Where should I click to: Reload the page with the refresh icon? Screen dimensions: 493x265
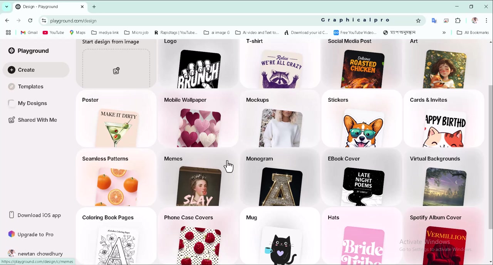pyautogui.click(x=30, y=21)
